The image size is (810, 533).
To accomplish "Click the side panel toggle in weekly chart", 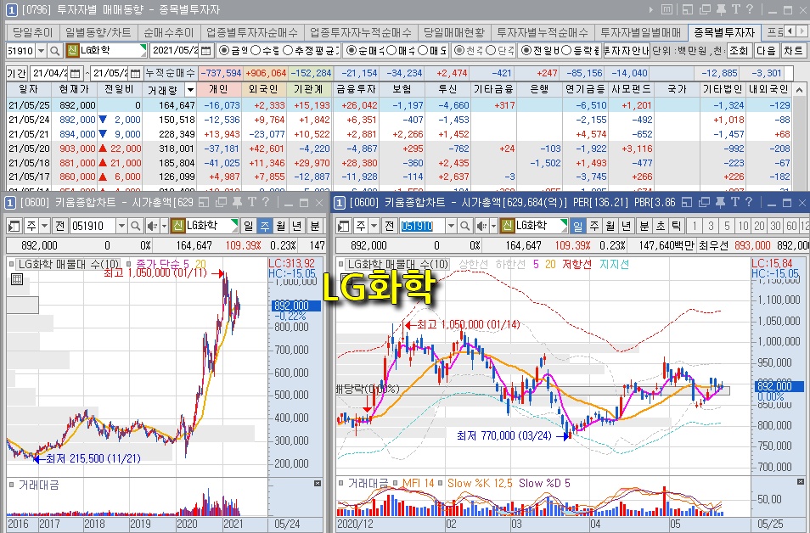I will pyautogui.click(x=14, y=226).
